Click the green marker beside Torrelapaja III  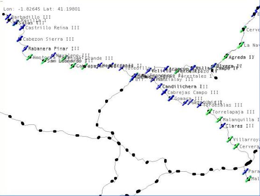point(209,112)
